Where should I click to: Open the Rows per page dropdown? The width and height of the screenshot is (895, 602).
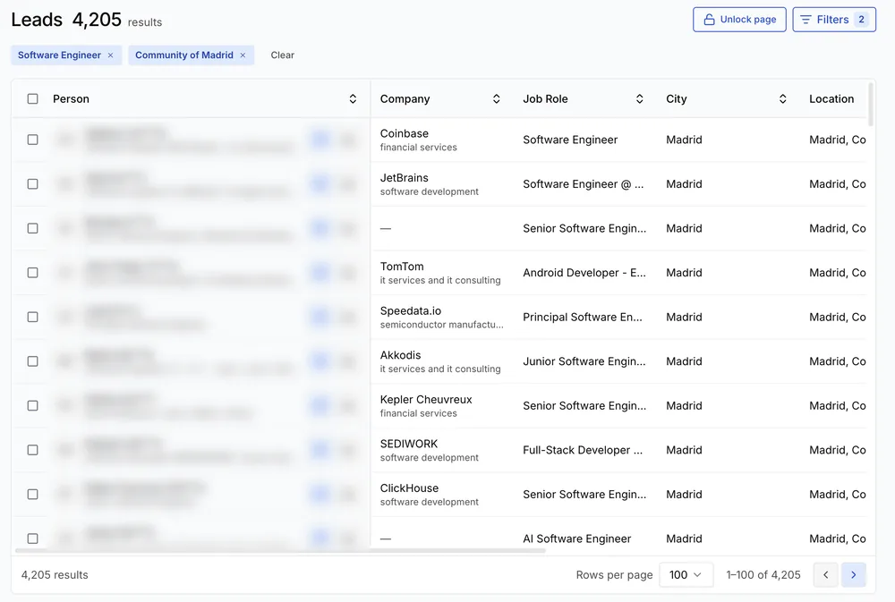[x=686, y=574]
